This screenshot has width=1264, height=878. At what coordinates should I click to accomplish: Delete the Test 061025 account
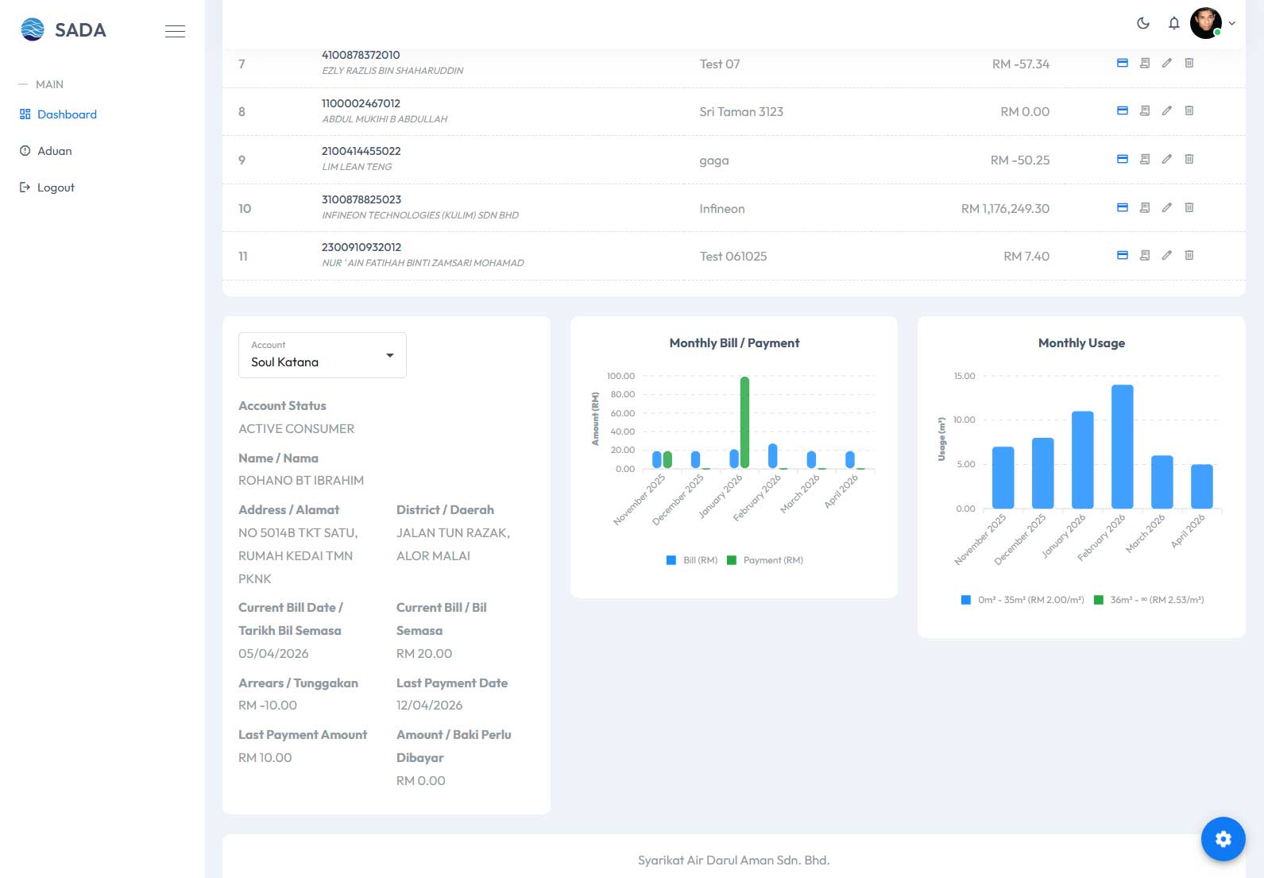[1189, 255]
